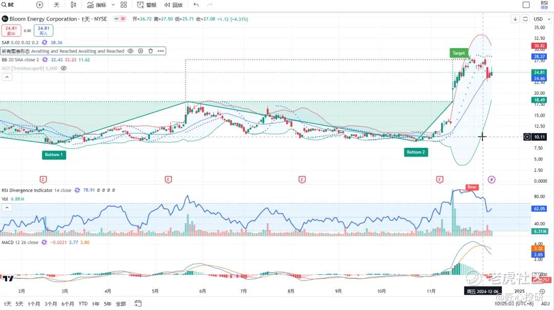Set range to YTD
This screenshot has width=554, height=310.
(x=83, y=304)
